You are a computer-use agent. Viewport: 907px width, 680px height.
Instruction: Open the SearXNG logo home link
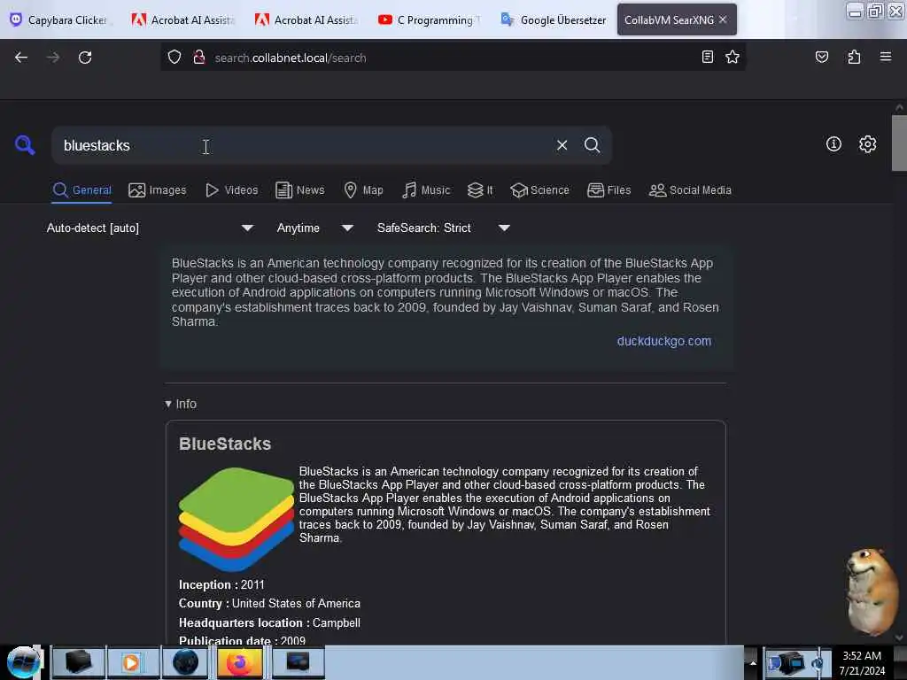pos(25,144)
